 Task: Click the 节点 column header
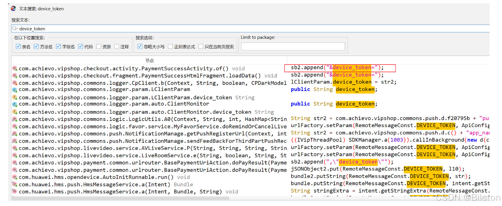point(149,61)
